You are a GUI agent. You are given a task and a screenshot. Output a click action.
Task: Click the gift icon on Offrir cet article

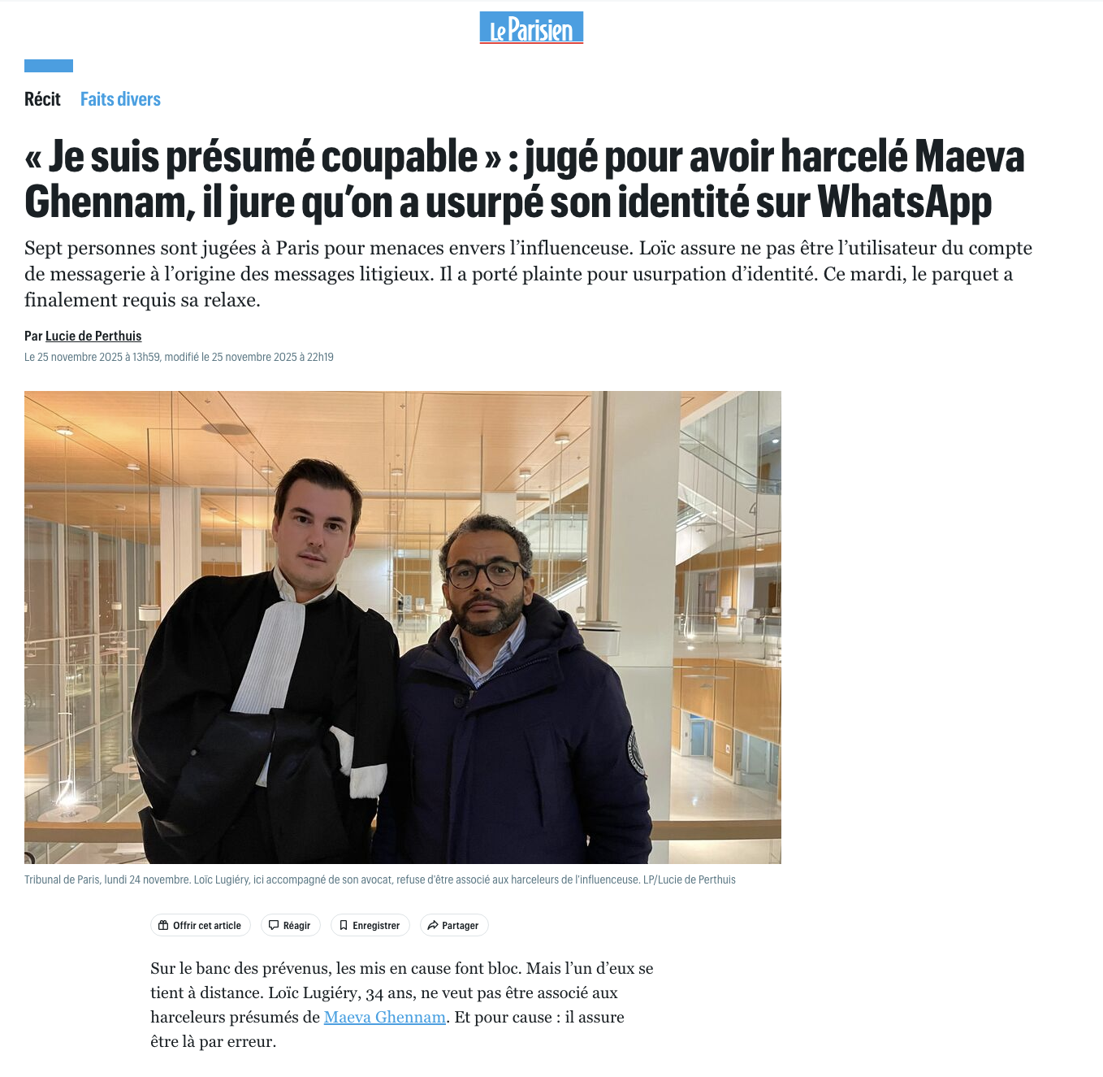click(163, 925)
